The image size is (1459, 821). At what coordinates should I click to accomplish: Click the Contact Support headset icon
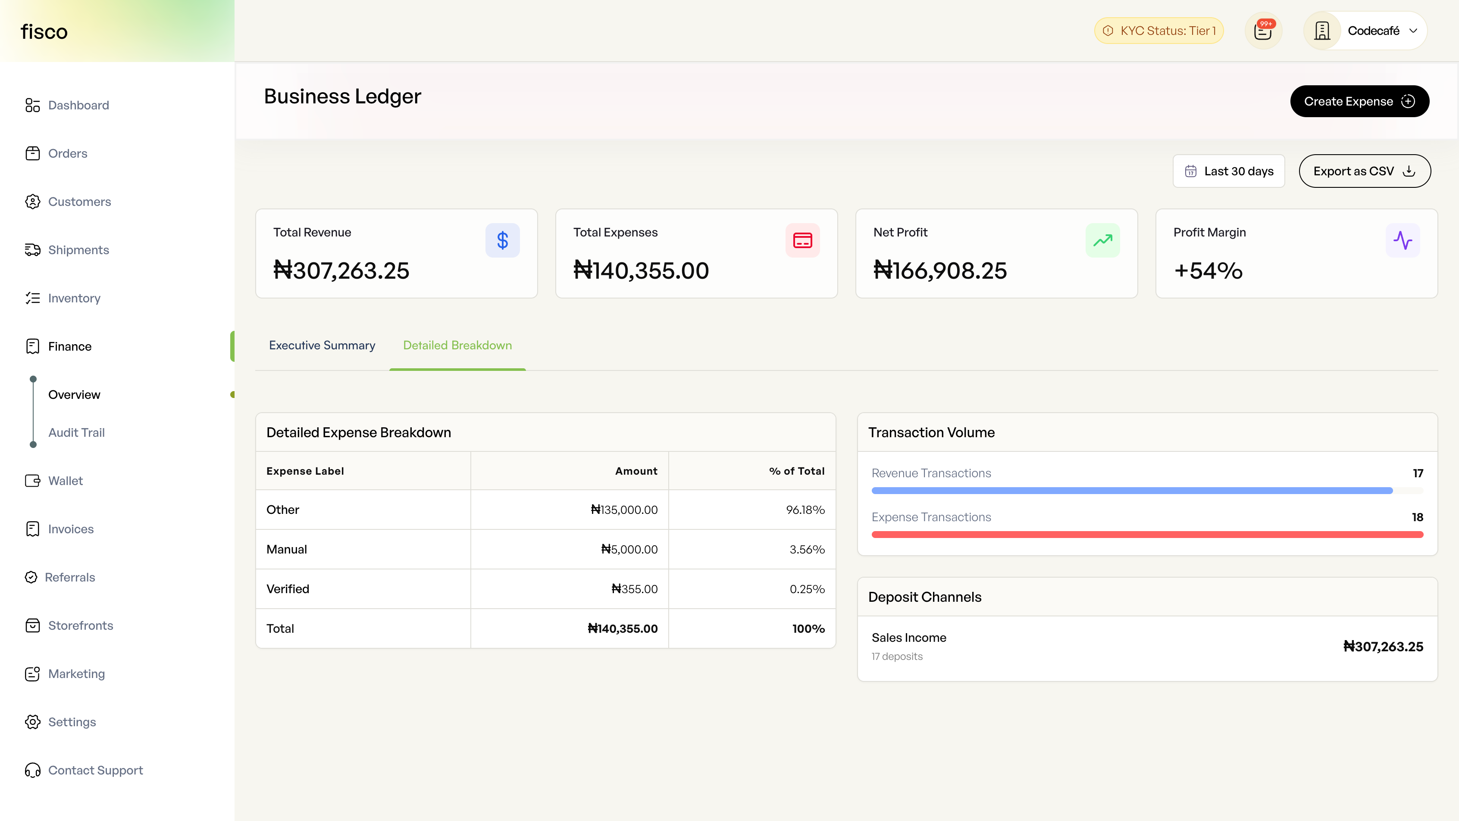point(32,770)
